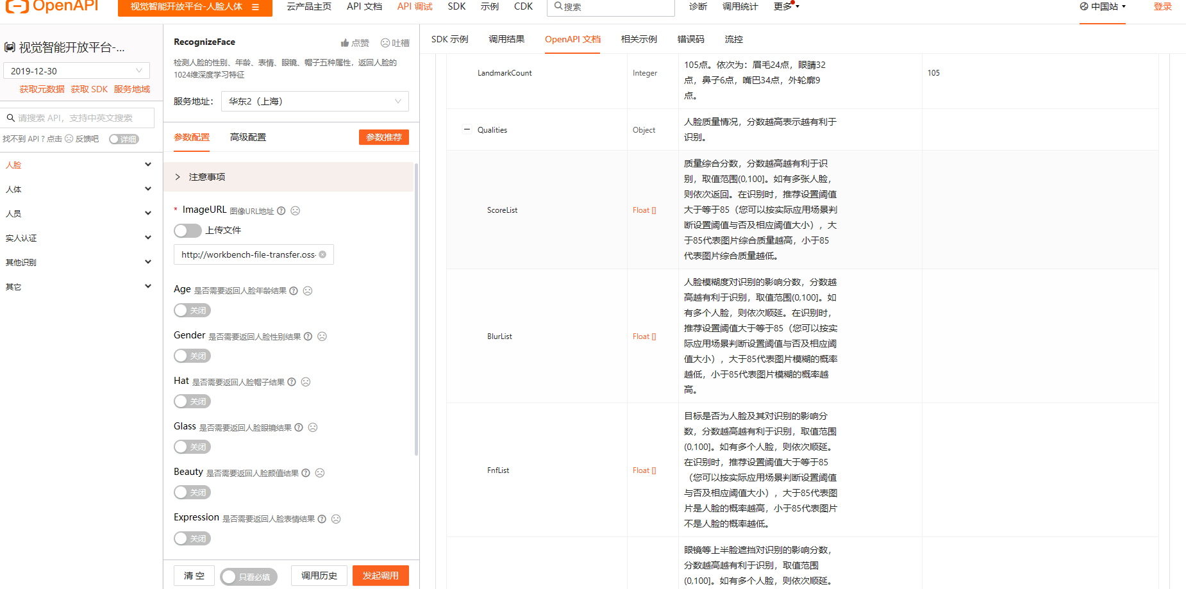Image resolution: width=1186 pixels, height=589 pixels.
Task: Click the help icon beside ImageURL
Action: [x=281, y=211]
